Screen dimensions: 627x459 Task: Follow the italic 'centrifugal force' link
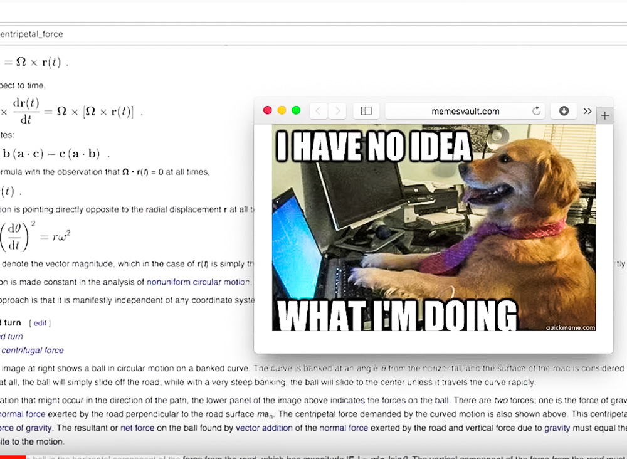click(x=32, y=351)
